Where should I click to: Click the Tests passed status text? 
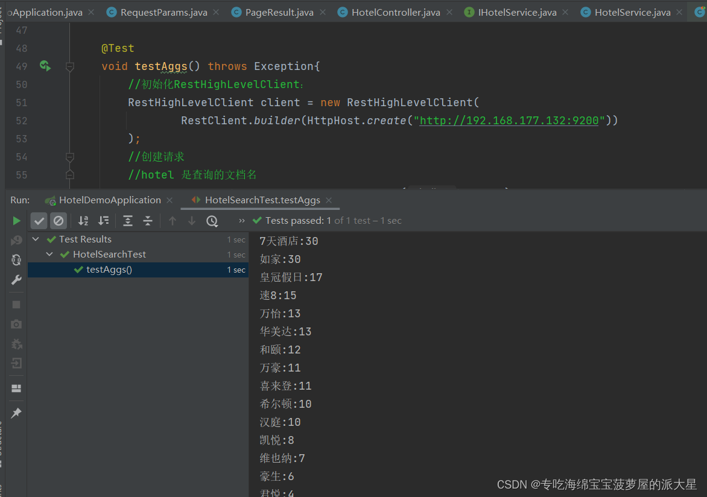pos(333,221)
